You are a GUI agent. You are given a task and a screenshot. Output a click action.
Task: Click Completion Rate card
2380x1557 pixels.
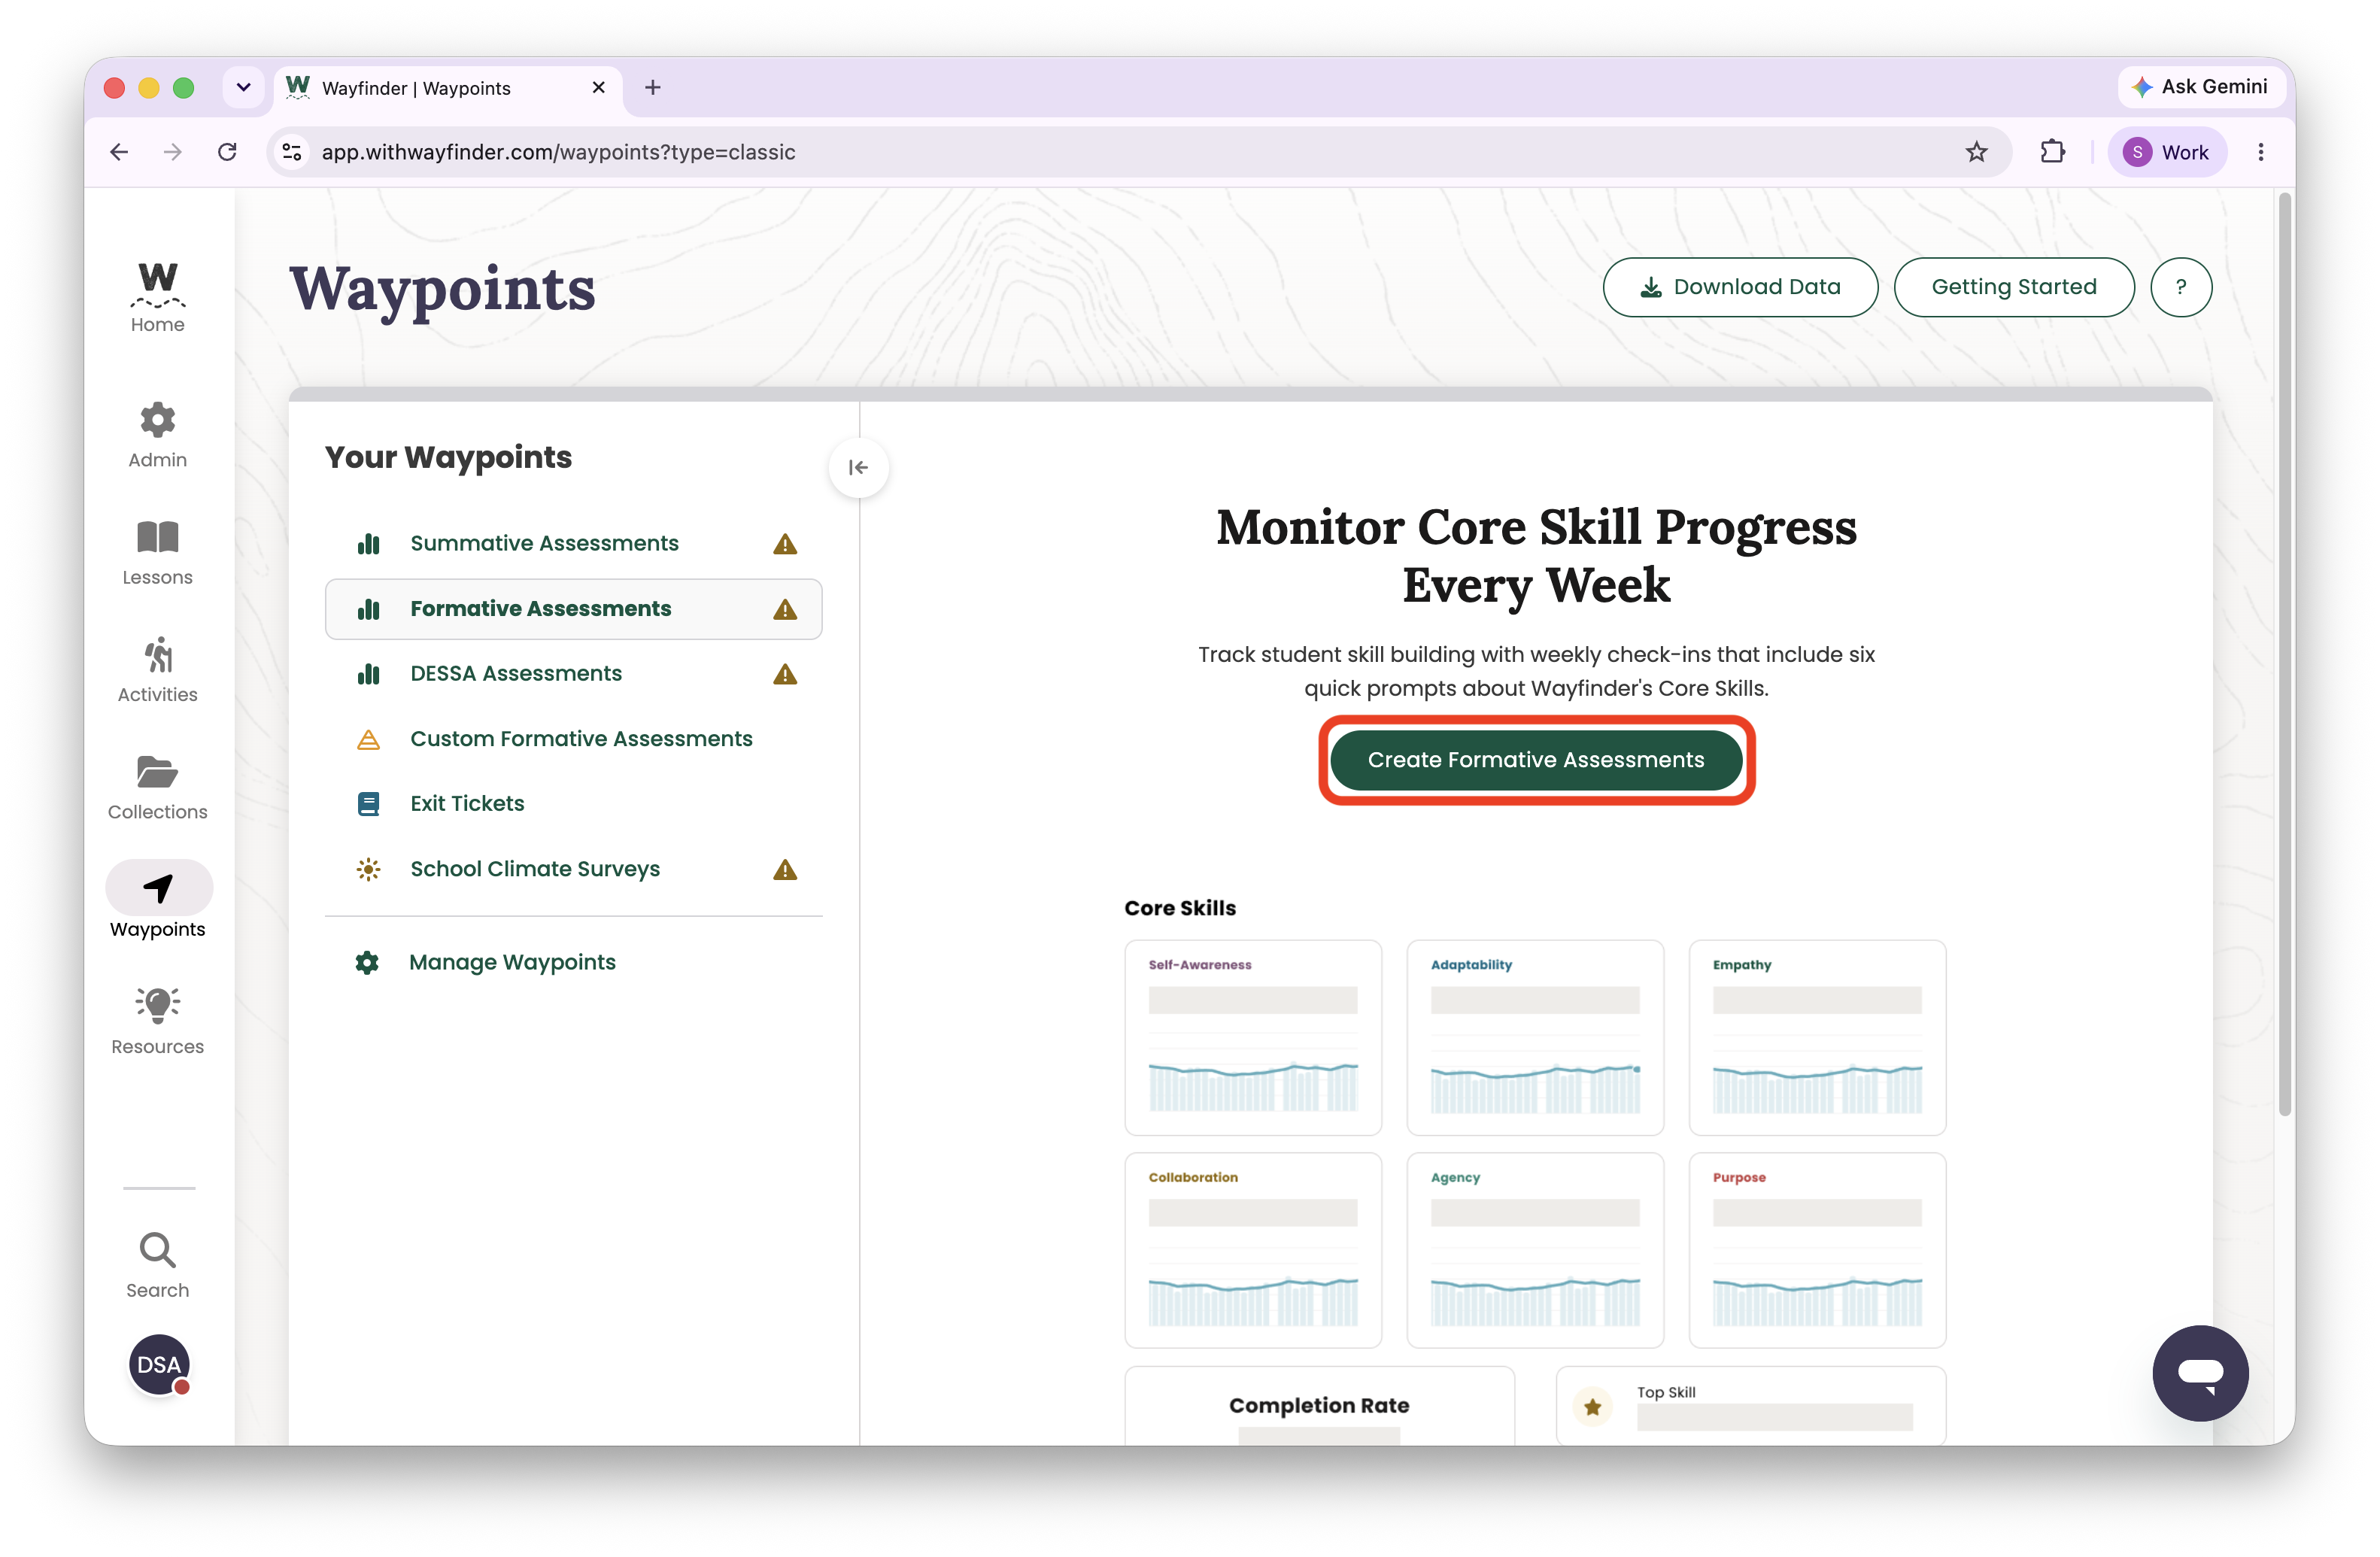coord(1319,1406)
